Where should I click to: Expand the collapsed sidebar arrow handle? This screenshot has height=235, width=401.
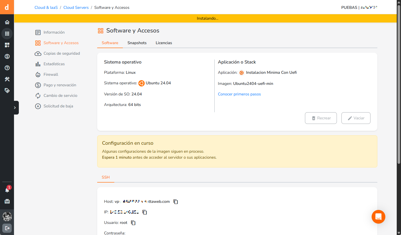pyautogui.click(x=16, y=108)
